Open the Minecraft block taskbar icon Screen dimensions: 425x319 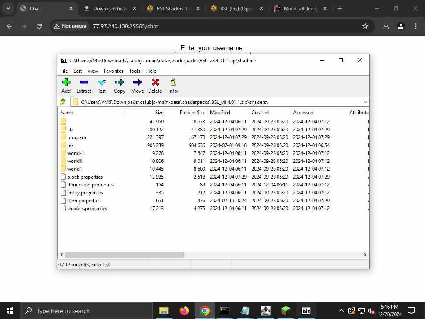coord(286,311)
